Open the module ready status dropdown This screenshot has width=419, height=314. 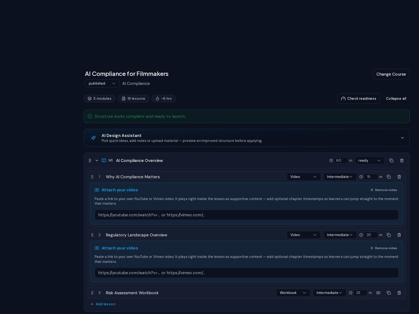370,160
